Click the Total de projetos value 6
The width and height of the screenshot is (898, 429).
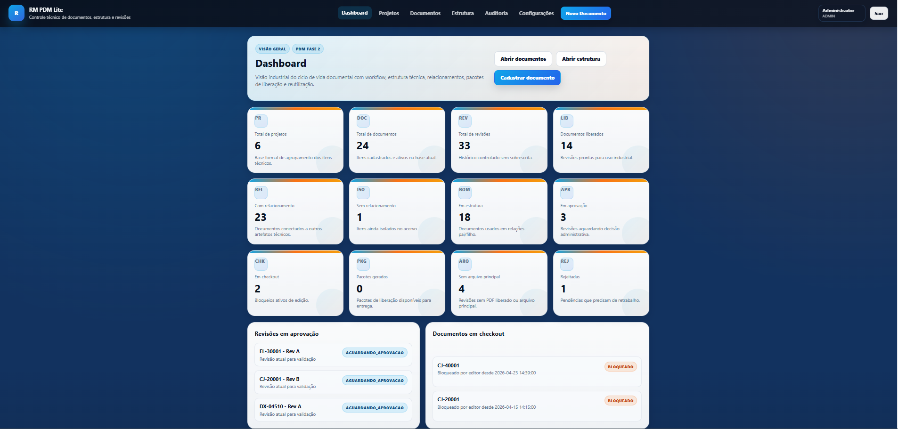click(258, 146)
